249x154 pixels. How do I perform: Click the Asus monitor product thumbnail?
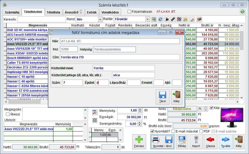pos(232,117)
